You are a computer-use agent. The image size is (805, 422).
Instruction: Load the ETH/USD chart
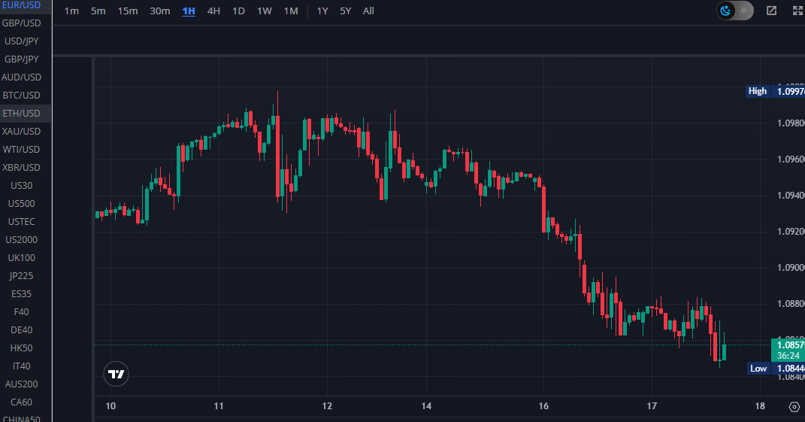[x=21, y=113]
